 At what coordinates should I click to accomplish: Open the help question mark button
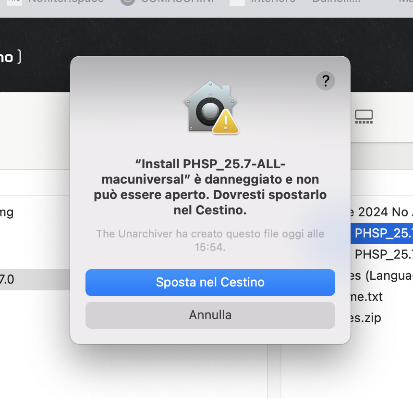click(325, 81)
